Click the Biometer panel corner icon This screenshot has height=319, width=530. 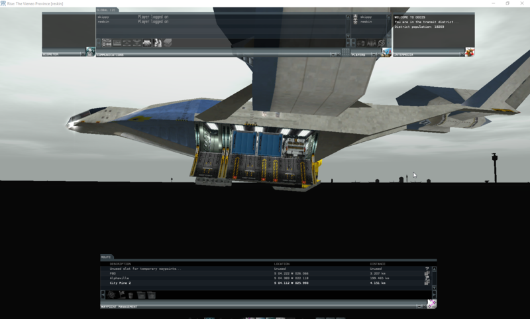[x=90, y=52]
